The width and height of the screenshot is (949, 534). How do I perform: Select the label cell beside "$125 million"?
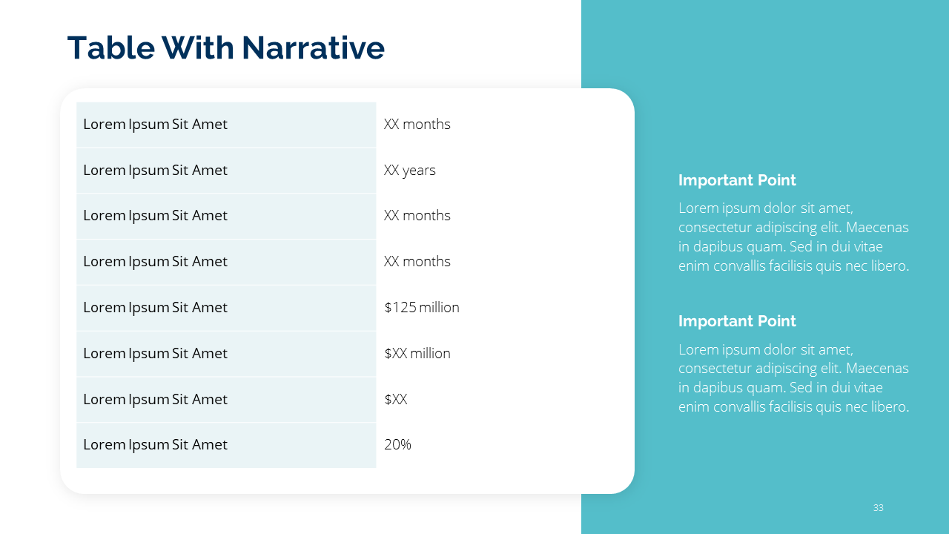(156, 308)
